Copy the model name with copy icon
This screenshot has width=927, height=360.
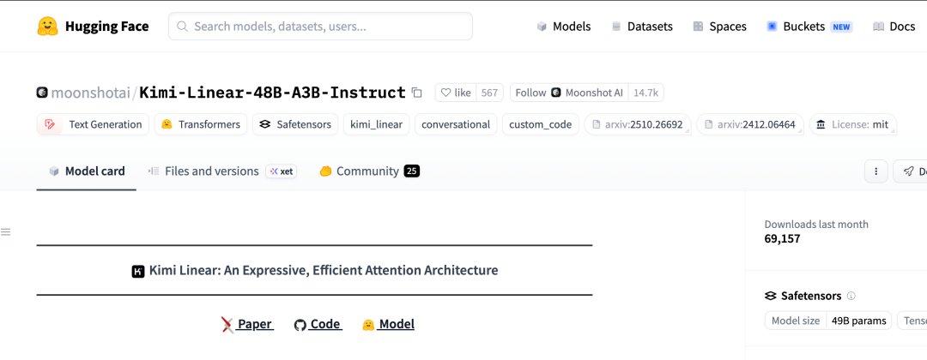(417, 93)
